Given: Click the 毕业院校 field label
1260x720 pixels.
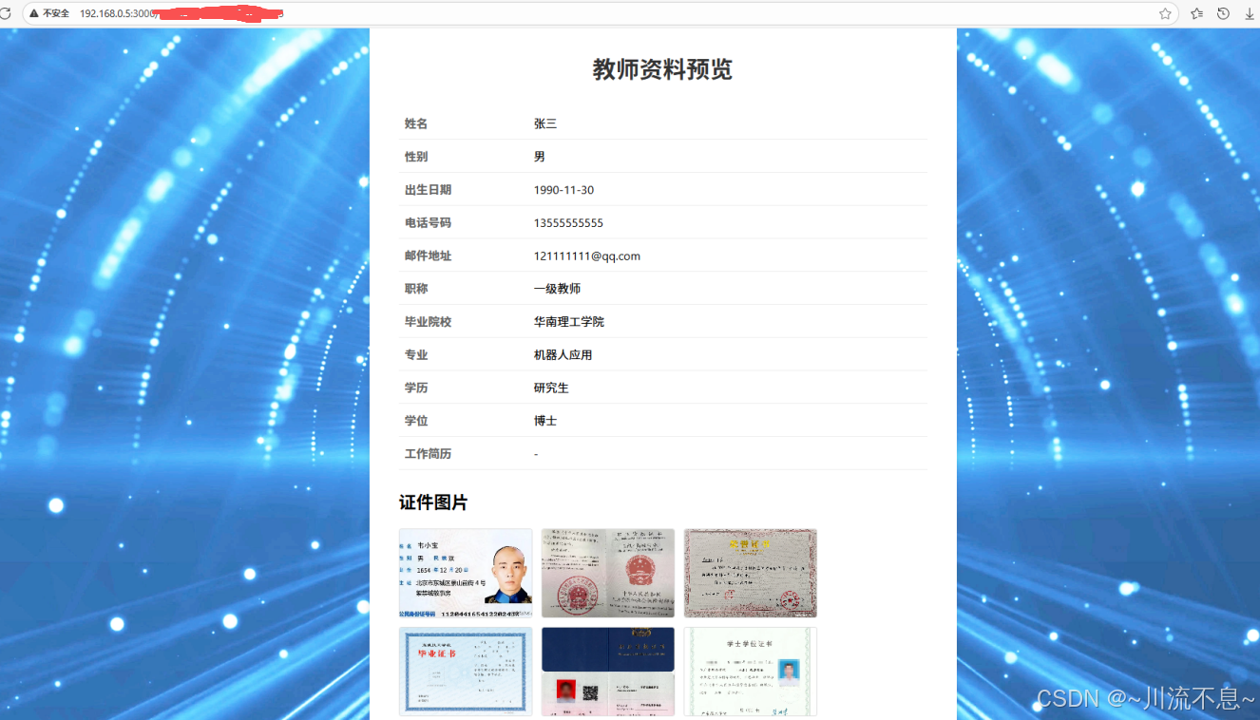Looking at the screenshot, I should point(428,322).
